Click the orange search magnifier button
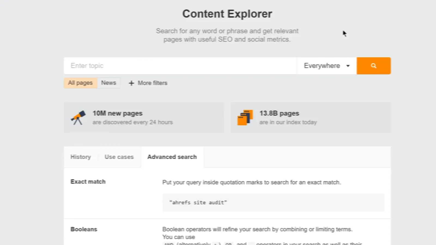 coord(373,66)
